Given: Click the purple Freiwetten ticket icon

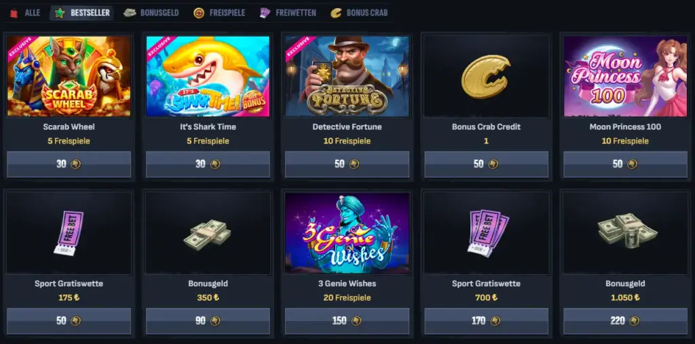Looking at the screenshot, I should (x=265, y=13).
